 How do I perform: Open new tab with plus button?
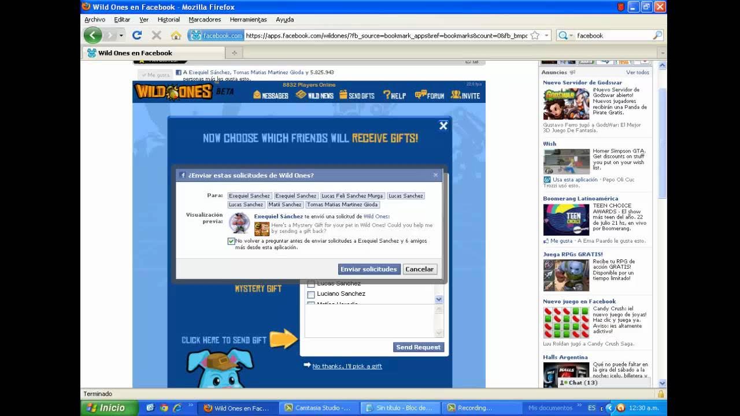(x=234, y=53)
